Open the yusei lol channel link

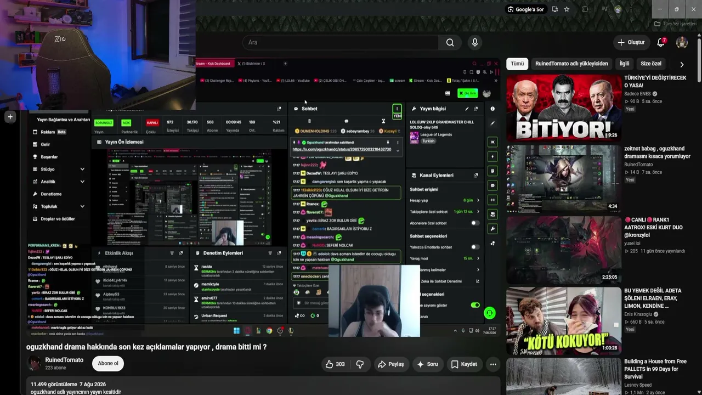pos(632,244)
